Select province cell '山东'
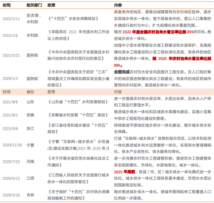The height and width of the screenshot is (203, 214). [30, 102]
